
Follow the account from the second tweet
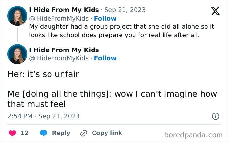[105, 58]
